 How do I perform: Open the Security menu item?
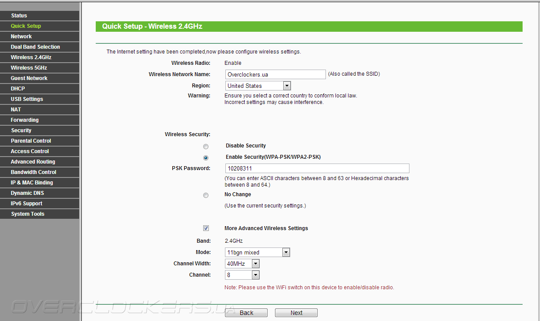40,130
